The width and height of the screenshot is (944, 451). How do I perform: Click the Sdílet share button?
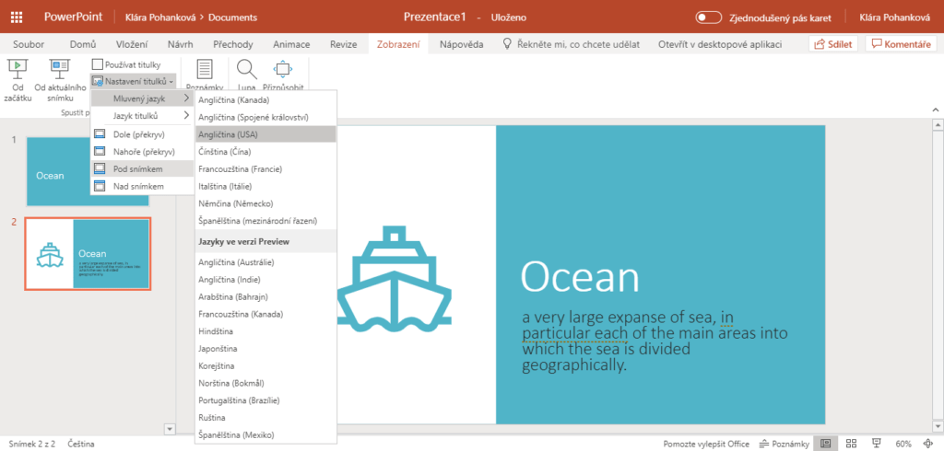pos(833,44)
